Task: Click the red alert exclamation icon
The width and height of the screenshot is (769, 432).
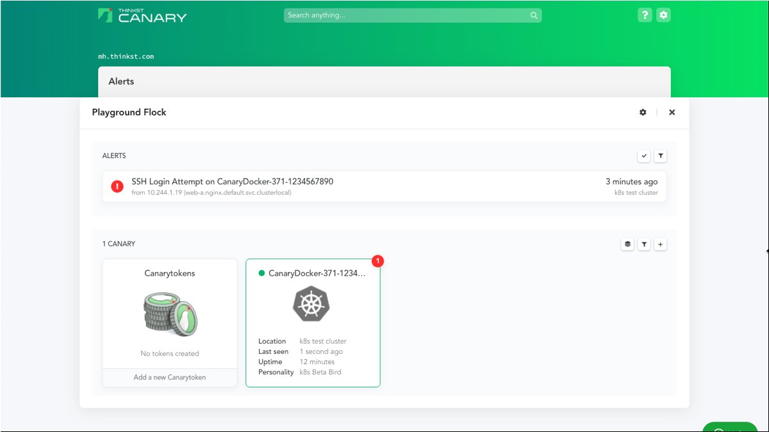Action: (x=117, y=186)
